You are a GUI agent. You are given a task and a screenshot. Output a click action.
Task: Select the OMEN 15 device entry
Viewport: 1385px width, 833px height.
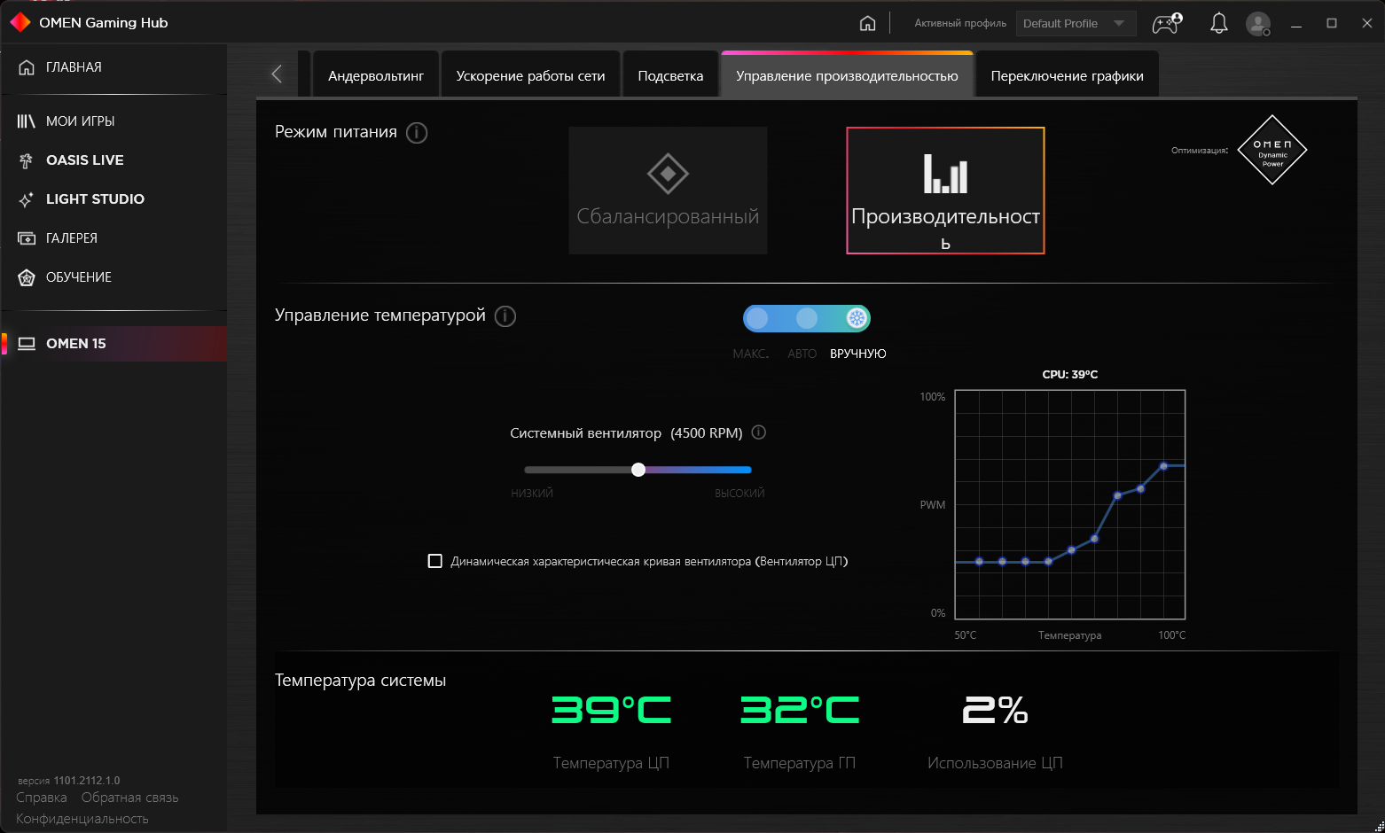click(x=113, y=344)
